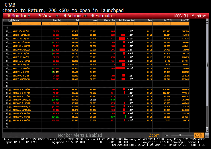This screenshot has width=211, height=149.
Task: Expand the dropdown arrow next to Monitor
Action: click(29, 16)
